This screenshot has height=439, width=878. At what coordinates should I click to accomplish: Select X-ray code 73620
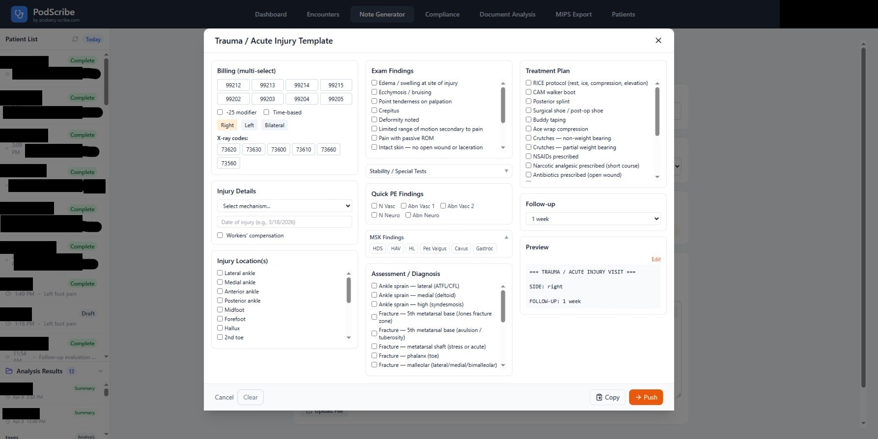pyautogui.click(x=229, y=150)
